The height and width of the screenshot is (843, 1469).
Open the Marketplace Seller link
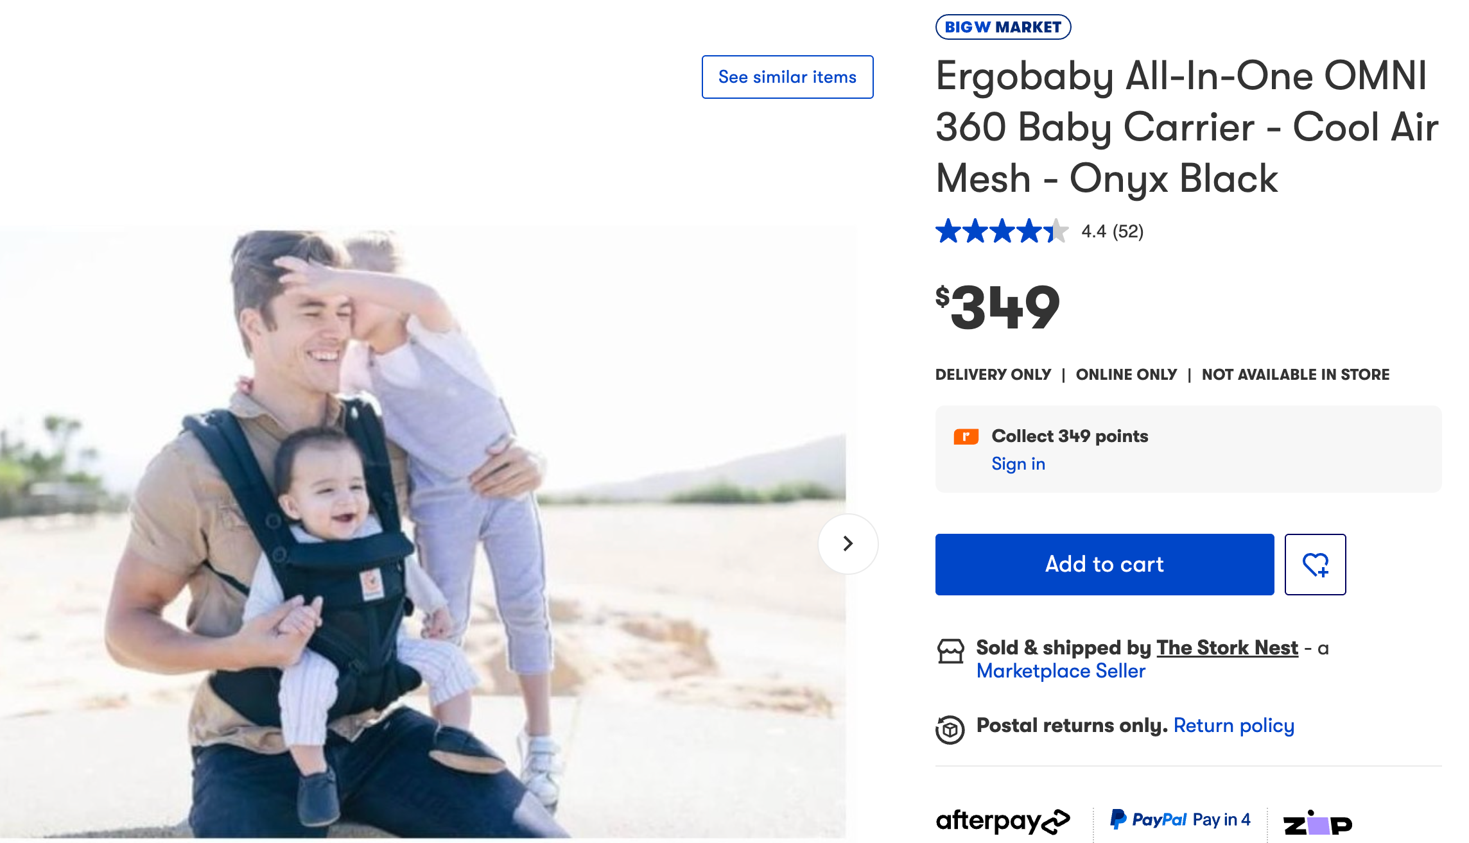[x=1061, y=671]
